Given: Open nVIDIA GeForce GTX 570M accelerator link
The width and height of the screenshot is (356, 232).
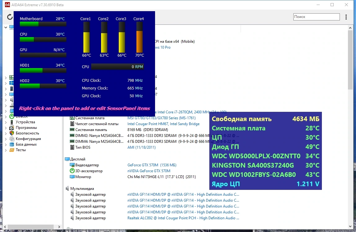Looking at the screenshot, I should point(149,171).
